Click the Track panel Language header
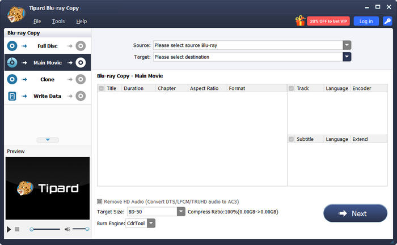 coord(337,88)
